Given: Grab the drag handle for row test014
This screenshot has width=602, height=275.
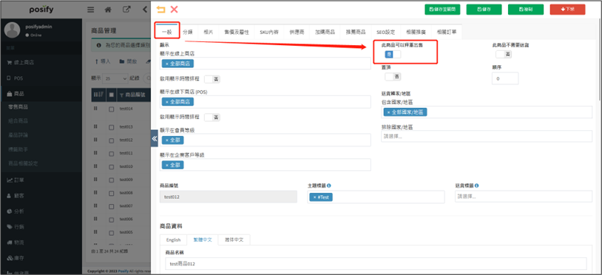Looking at the screenshot, I should (95, 109).
